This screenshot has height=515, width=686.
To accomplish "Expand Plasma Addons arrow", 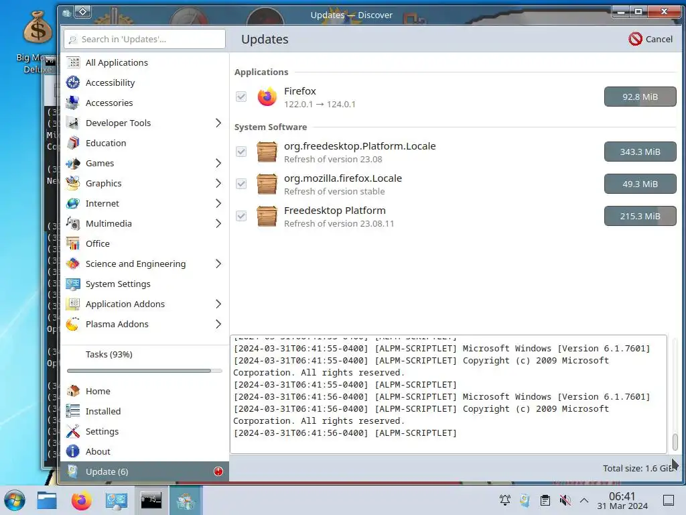I will 218,325.
